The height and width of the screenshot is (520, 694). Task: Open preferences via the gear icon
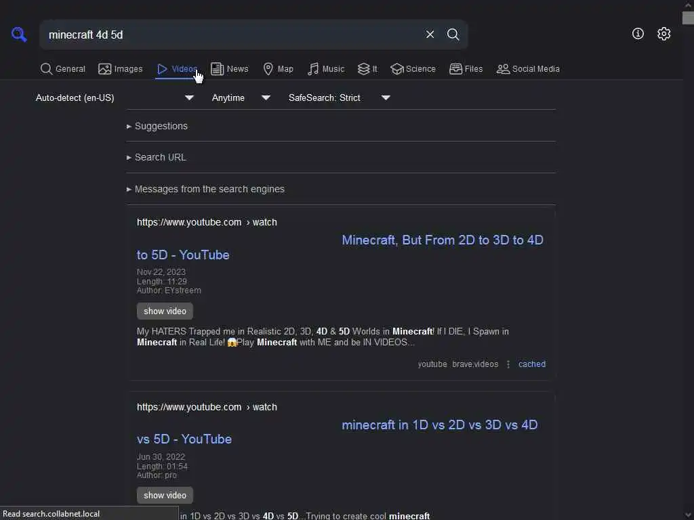(664, 34)
